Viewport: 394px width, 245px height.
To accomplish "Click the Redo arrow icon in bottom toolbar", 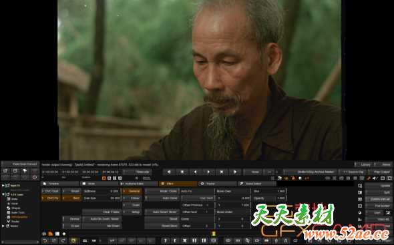I will pos(63,241).
